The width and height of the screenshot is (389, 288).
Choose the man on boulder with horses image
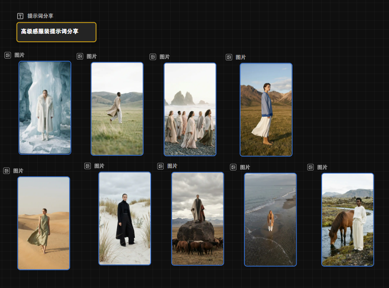pyautogui.click(x=197, y=219)
